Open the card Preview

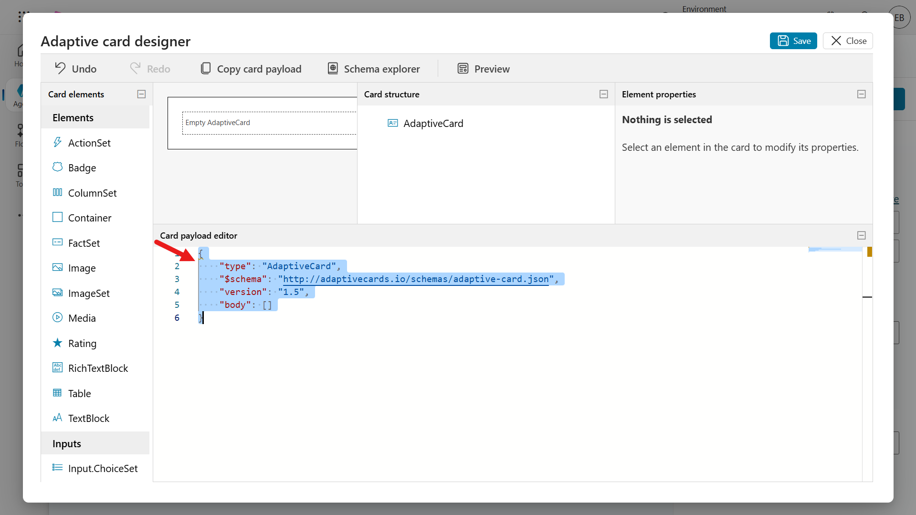(483, 68)
